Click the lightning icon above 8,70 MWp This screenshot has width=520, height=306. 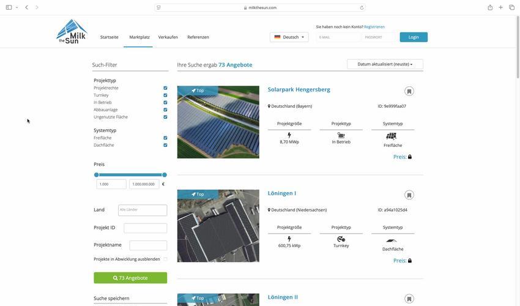tap(289, 135)
